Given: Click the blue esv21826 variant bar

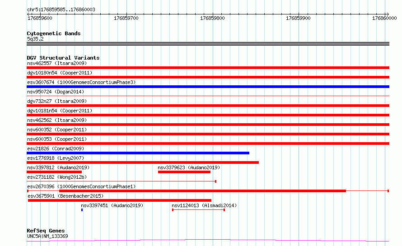Looking at the screenshot, I should click(138, 153).
